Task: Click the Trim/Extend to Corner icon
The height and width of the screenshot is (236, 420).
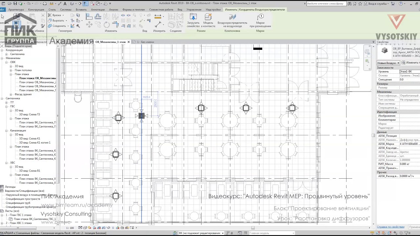Action: click(x=115, y=25)
